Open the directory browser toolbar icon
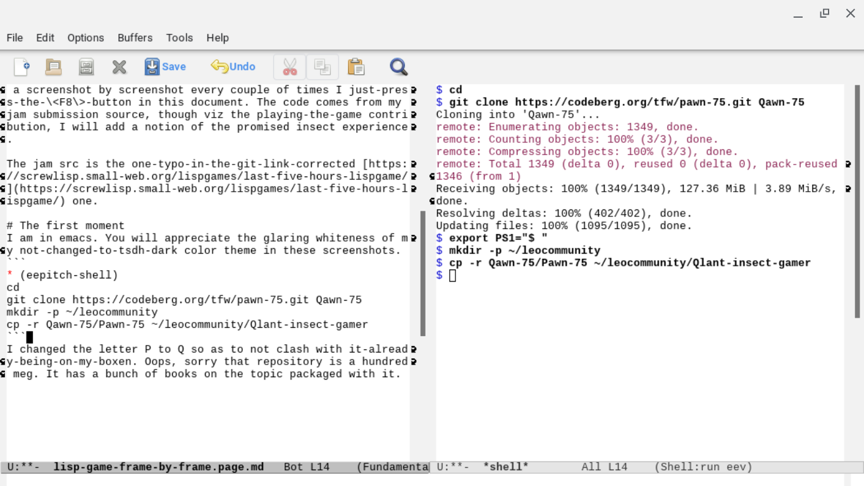 86,66
